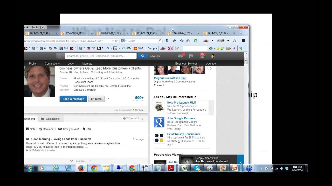
Task: Click the Endorse button
Action: point(96,99)
